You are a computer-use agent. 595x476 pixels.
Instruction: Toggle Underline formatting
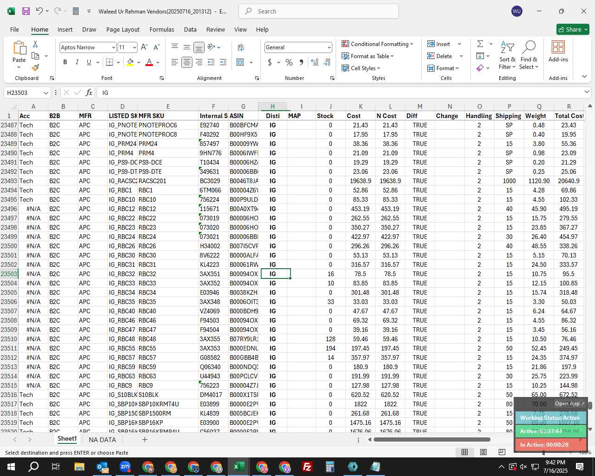(x=89, y=62)
